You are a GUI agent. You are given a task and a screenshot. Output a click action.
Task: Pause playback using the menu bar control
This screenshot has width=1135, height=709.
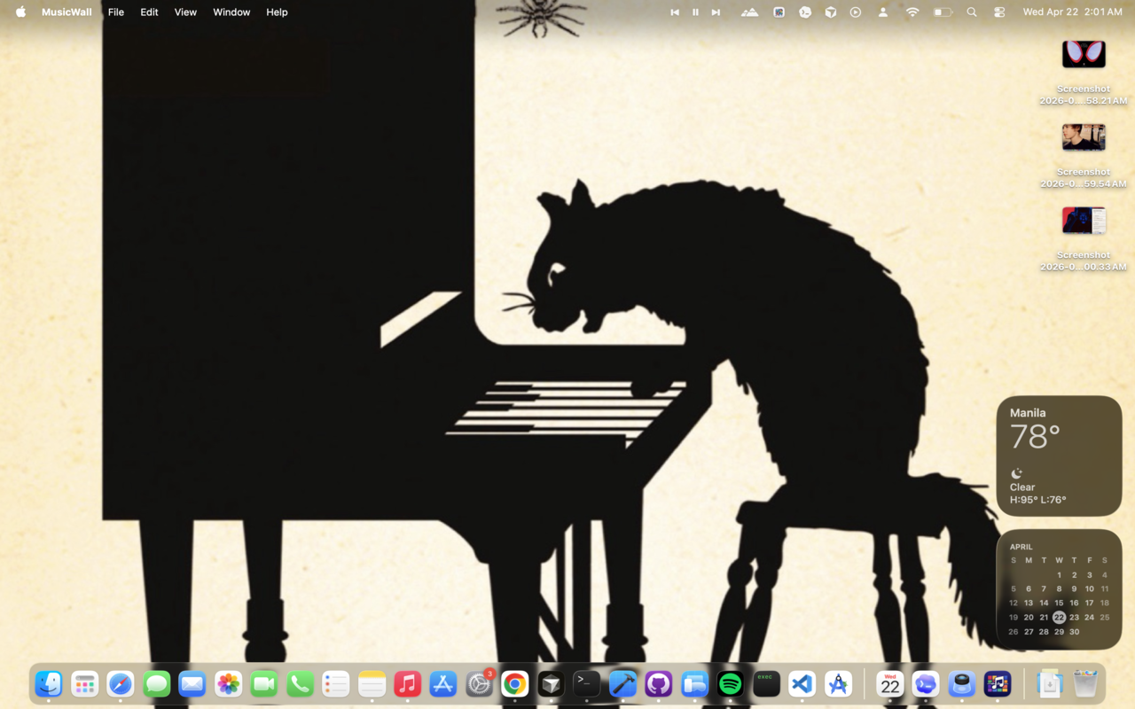pyautogui.click(x=695, y=12)
